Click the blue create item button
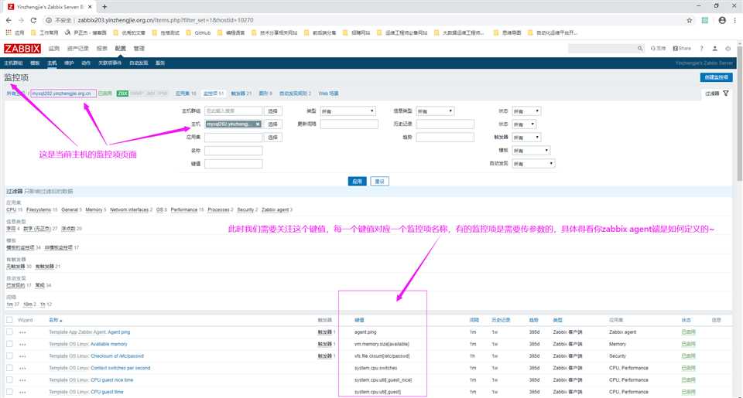The width and height of the screenshot is (743, 398). click(716, 77)
